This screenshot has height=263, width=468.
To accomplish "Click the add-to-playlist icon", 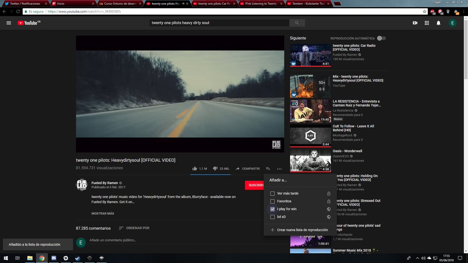I will (268, 169).
